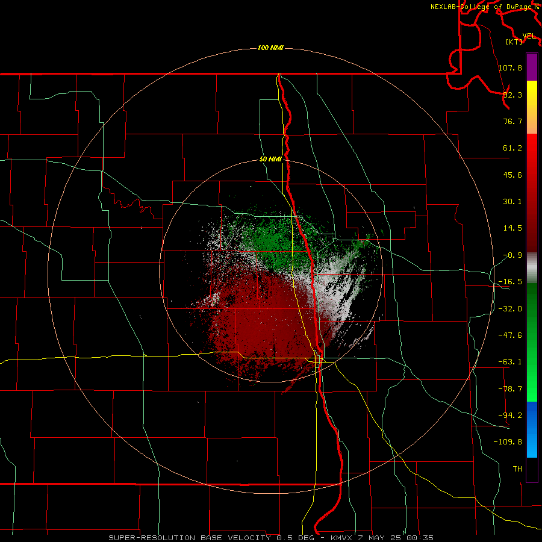Click the -47.6 velocity scale label
542x542 pixels.
pyautogui.click(x=510, y=335)
